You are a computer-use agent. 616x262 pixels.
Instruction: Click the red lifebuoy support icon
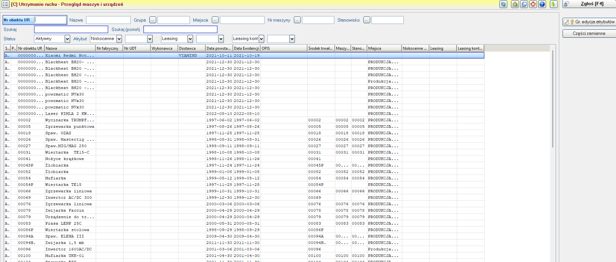(x=533, y=4)
